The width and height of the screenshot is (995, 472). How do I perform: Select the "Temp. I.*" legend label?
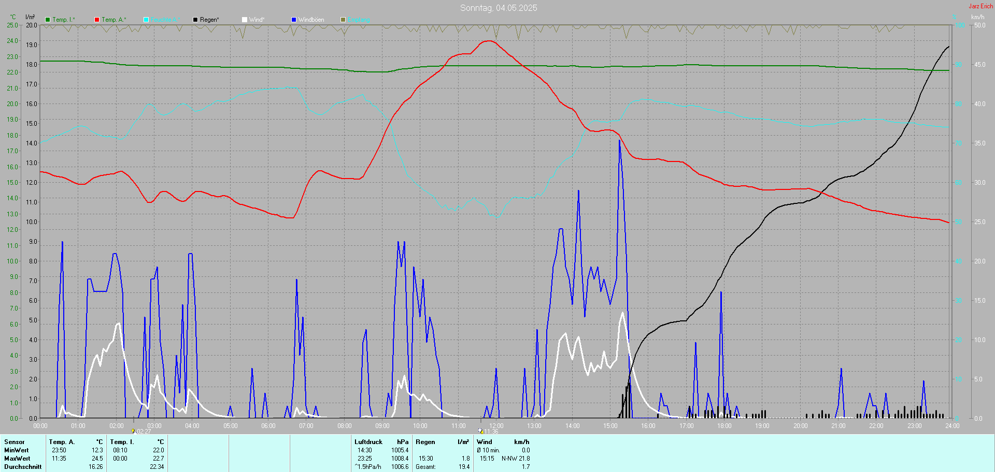64,20
